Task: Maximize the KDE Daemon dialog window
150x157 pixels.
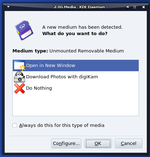Action: (x=135, y=7)
